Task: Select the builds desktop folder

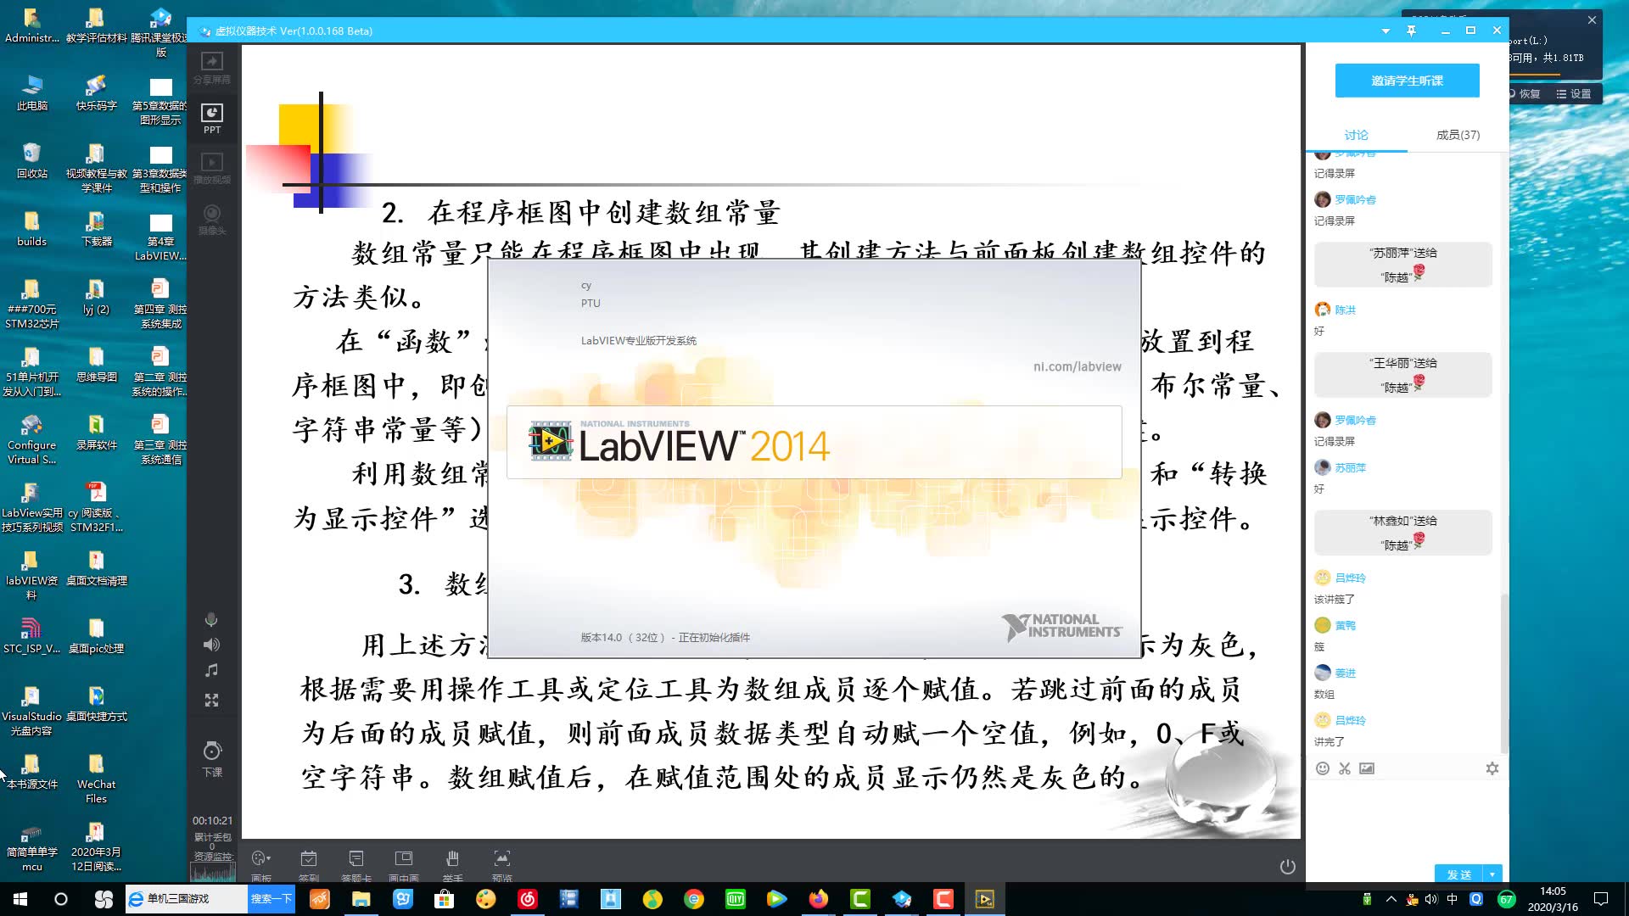Action: (x=31, y=229)
